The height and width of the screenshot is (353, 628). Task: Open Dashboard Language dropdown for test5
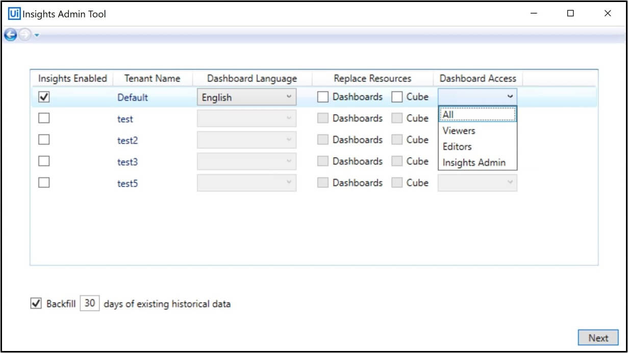pos(246,182)
